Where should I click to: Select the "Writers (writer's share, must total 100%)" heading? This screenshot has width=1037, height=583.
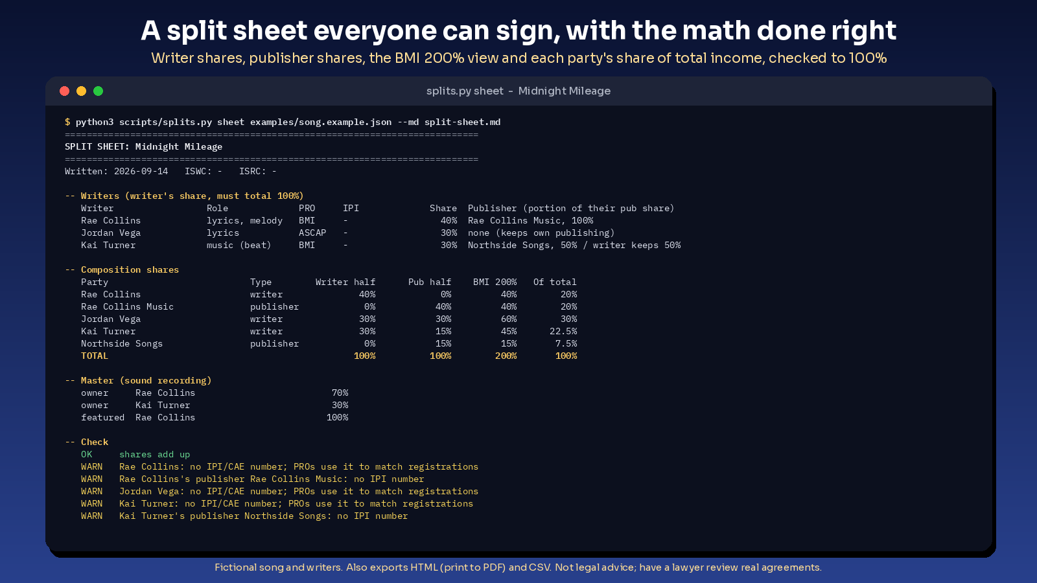click(x=192, y=196)
